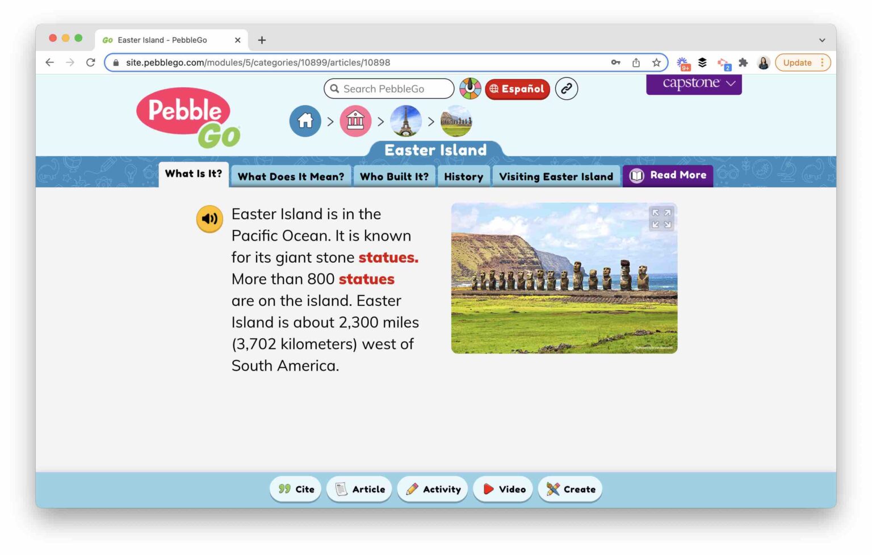Open the Cite tool
The width and height of the screenshot is (872, 555).
tap(295, 489)
